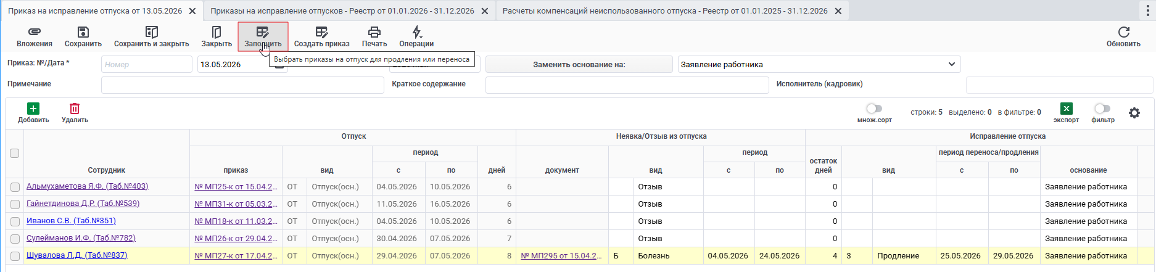
Task: Click transfer start date 25.05.2026
Action: coord(962,256)
